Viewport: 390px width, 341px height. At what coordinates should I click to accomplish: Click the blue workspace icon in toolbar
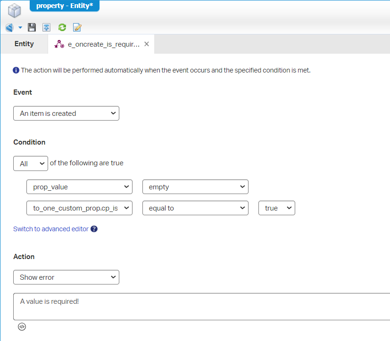pos(9,27)
